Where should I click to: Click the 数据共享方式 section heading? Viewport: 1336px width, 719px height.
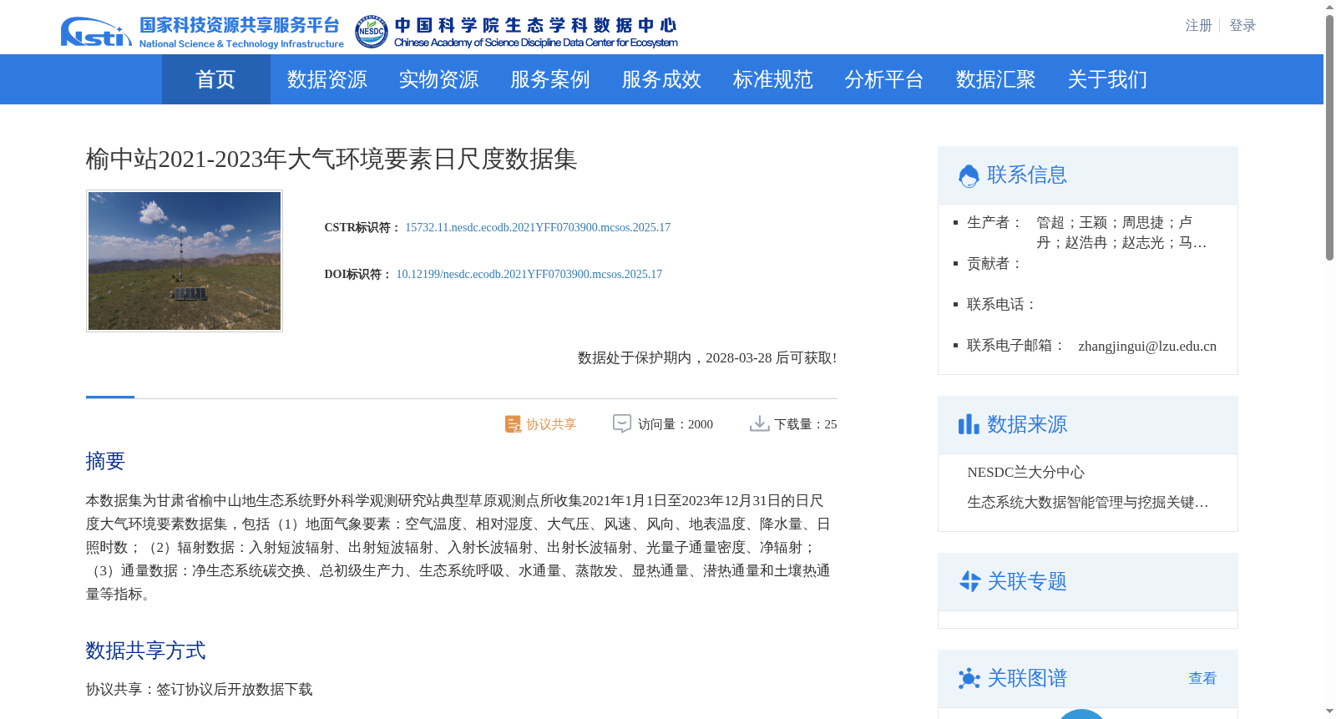[145, 651]
